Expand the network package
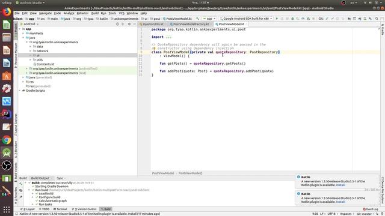This screenshot has width=385, height=216. click(31, 51)
